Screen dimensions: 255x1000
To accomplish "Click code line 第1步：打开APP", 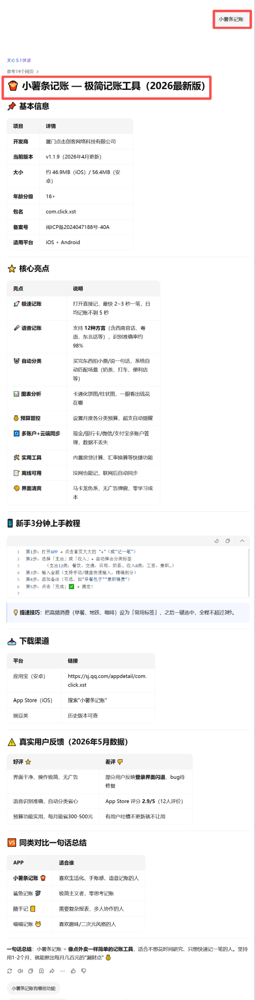I will [80, 552].
